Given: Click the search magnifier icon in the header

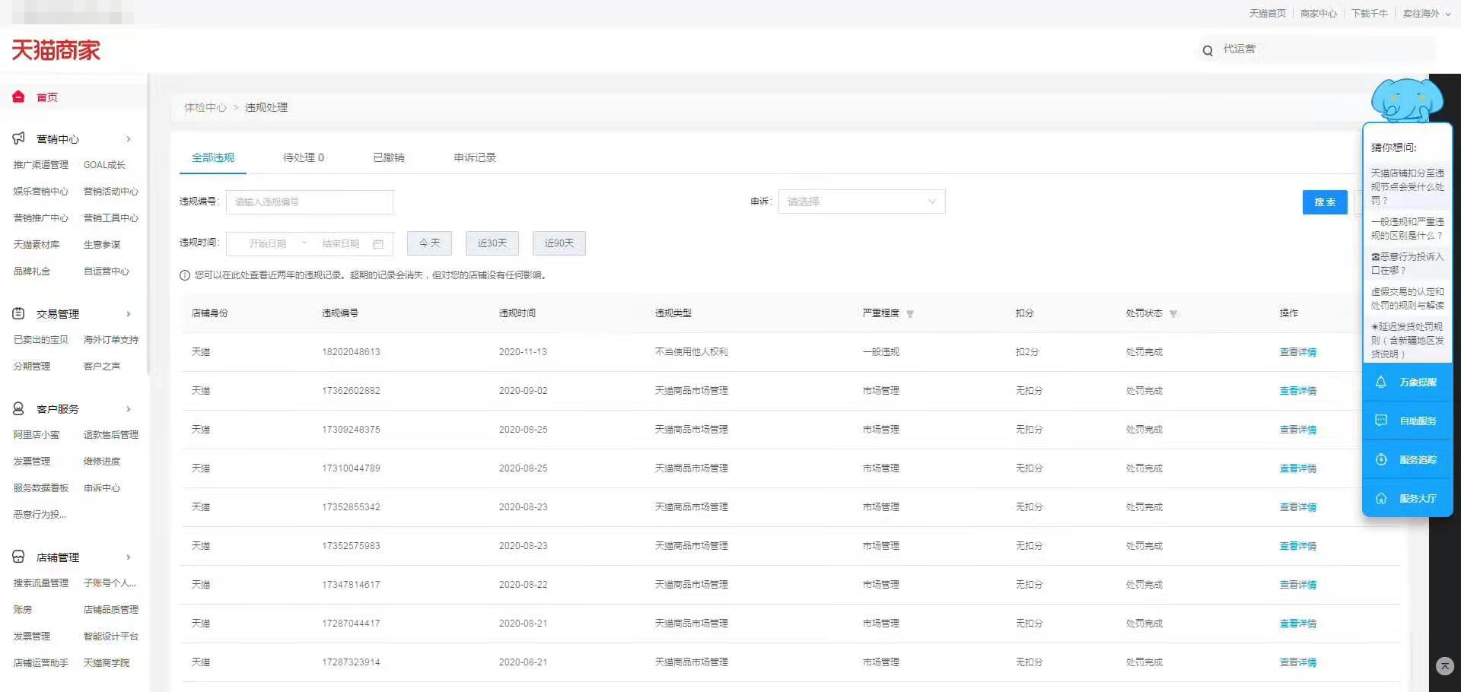Looking at the screenshot, I should [x=1208, y=51].
